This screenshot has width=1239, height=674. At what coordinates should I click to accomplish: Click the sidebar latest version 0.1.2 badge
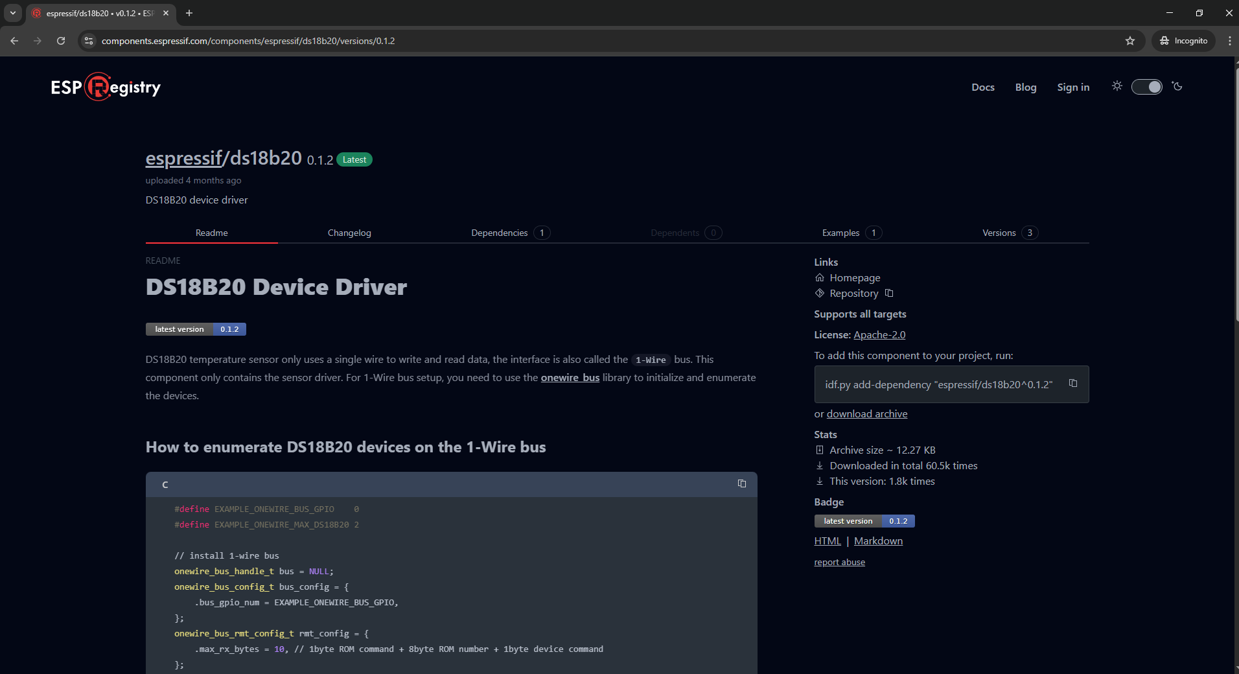[864, 521]
